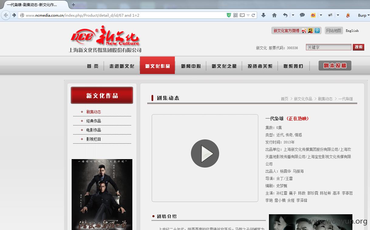Click the URL text in the address bar

pos(83,15)
